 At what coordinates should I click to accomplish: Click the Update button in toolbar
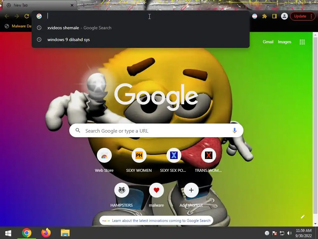(x=300, y=16)
